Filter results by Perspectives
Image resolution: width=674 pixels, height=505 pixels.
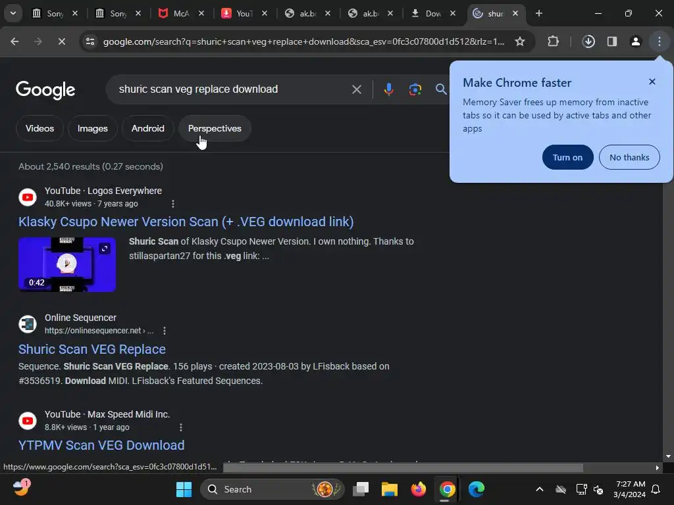pyautogui.click(x=215, y=128)
